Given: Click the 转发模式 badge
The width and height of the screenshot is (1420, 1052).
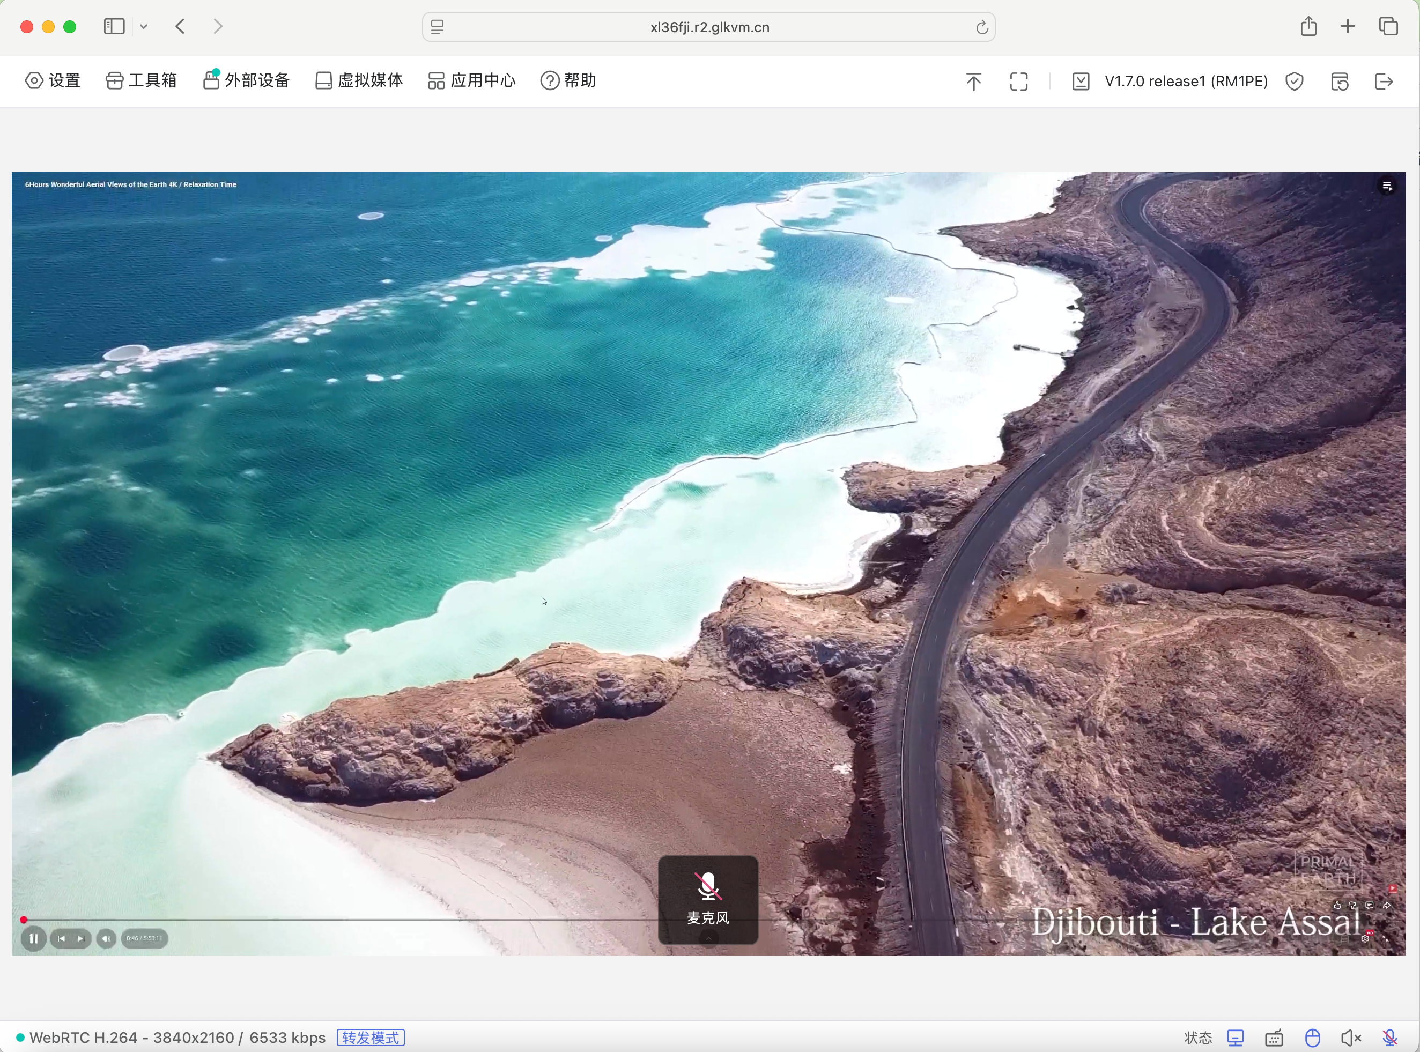Looking at the screenshot, I should click(x=371, y=1038).
